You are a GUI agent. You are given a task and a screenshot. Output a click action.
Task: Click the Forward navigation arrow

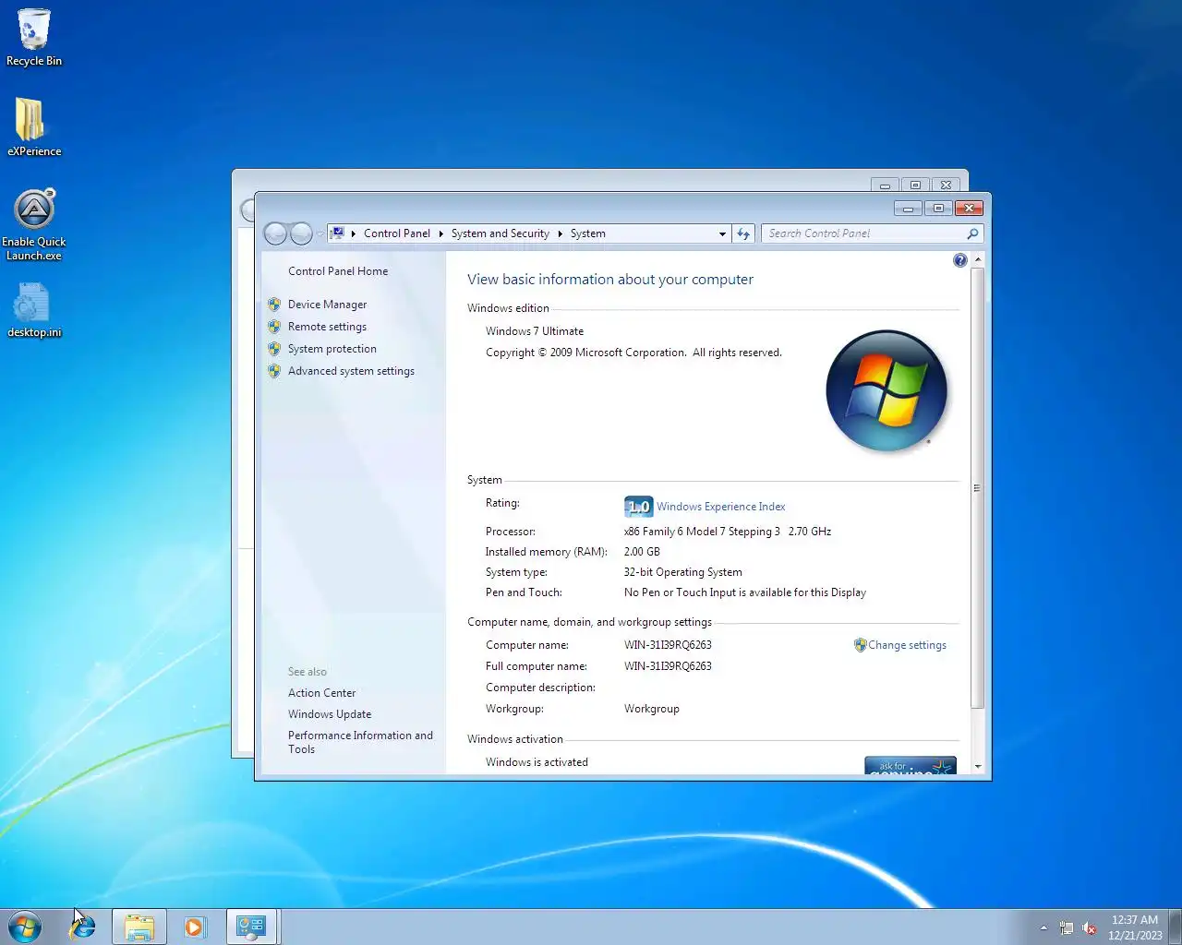(x=301, y=233)
